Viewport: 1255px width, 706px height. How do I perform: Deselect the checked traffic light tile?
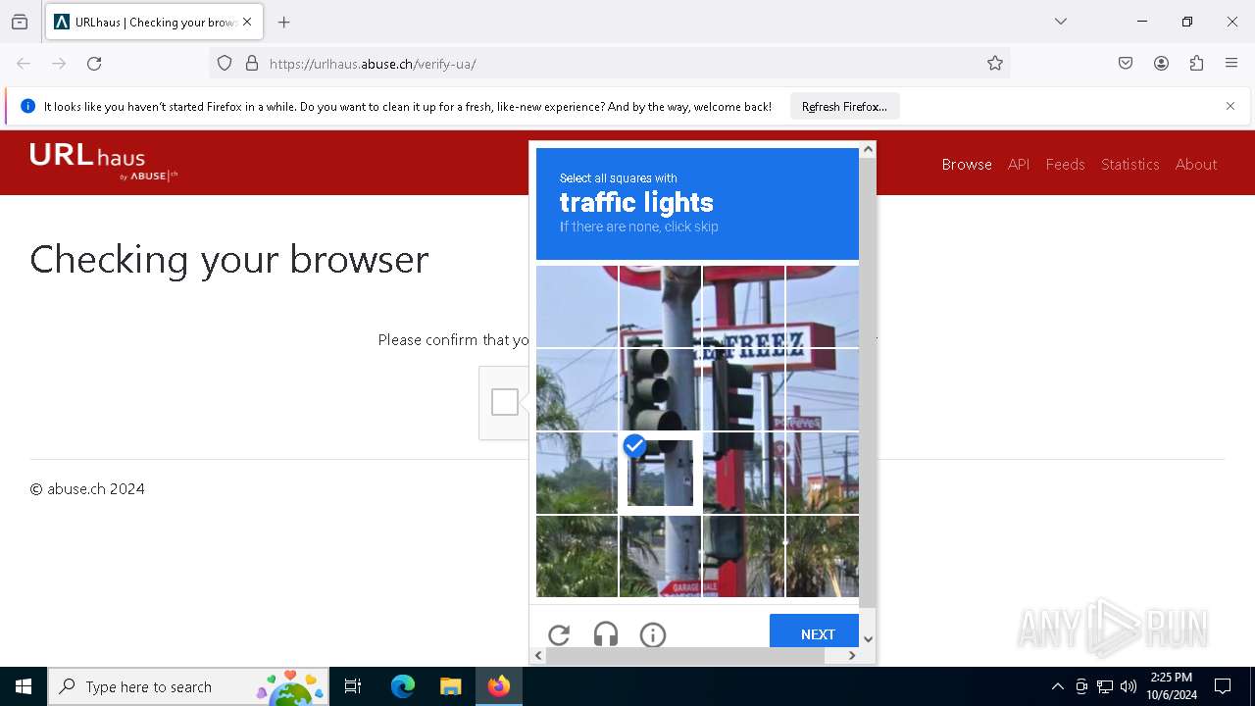pos(660,473)
